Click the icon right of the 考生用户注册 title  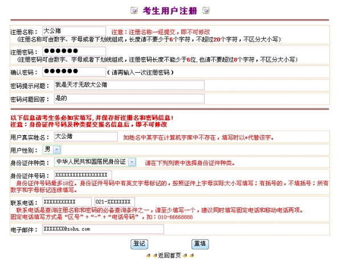pos(206,10)
